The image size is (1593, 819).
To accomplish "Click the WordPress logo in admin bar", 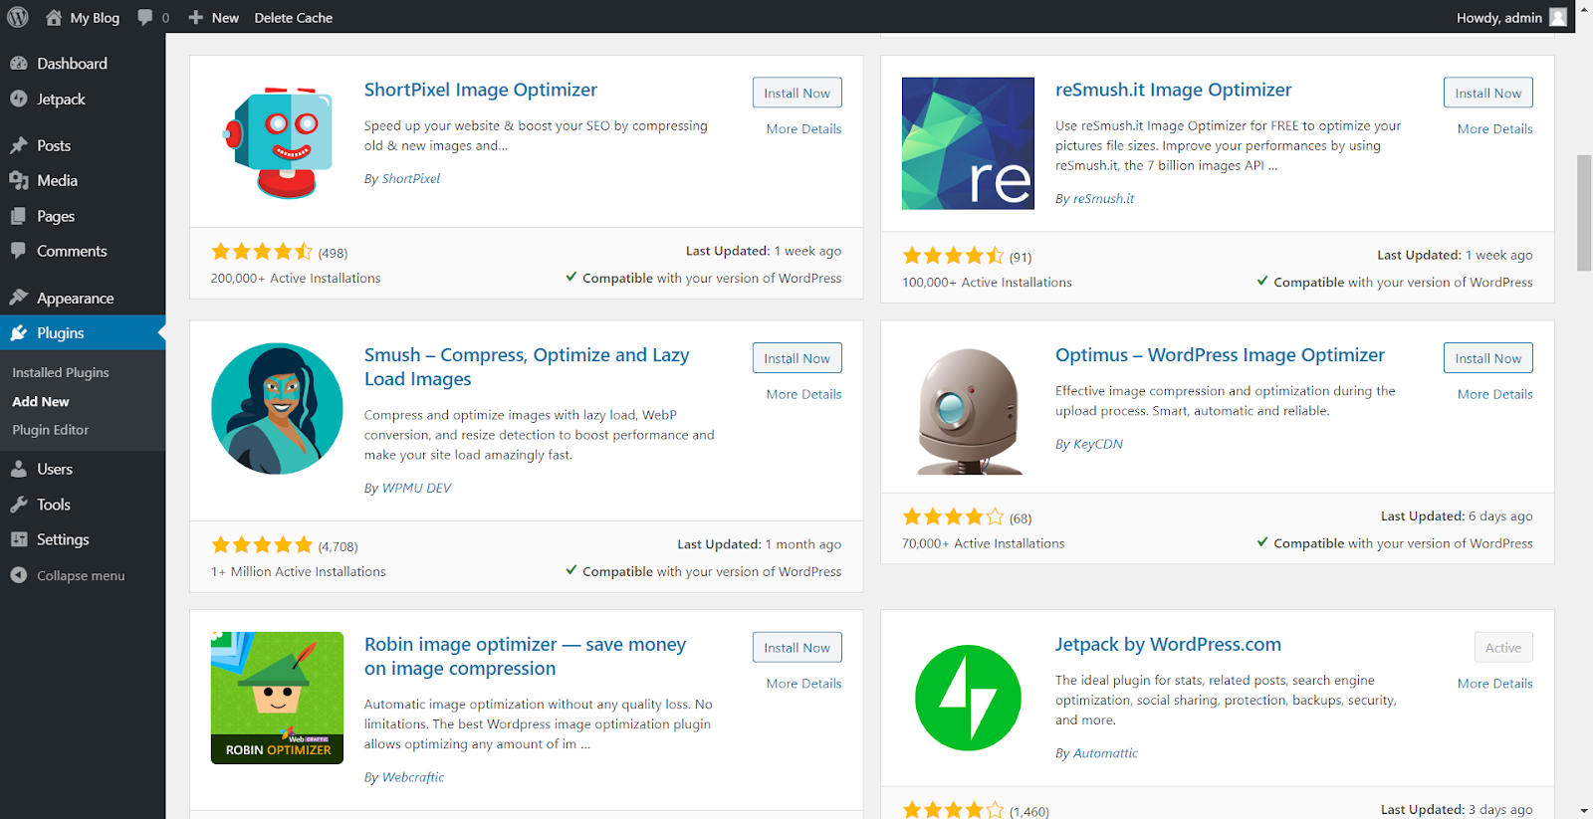I will 18,17.
